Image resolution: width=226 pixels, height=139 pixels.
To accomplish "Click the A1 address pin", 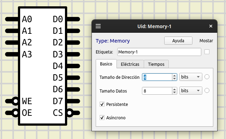I will point(12,31).
